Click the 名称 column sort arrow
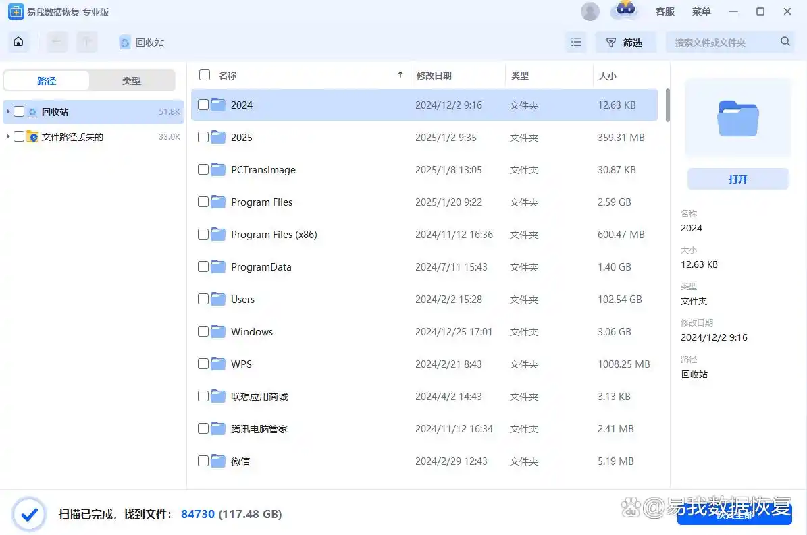The height and width of the screenshot is (535, 807). [x=400, y=75]
